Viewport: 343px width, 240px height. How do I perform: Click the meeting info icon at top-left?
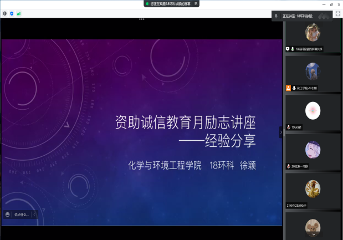pos(5,13)
